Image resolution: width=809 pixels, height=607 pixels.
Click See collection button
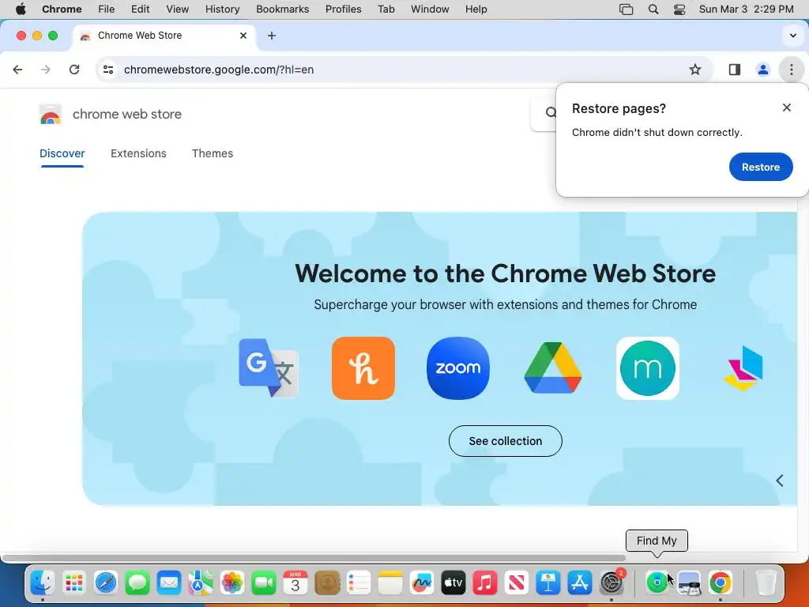pos(505,441)
